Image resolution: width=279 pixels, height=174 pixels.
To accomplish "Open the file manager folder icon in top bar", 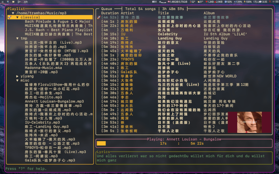I will [13, 2].
